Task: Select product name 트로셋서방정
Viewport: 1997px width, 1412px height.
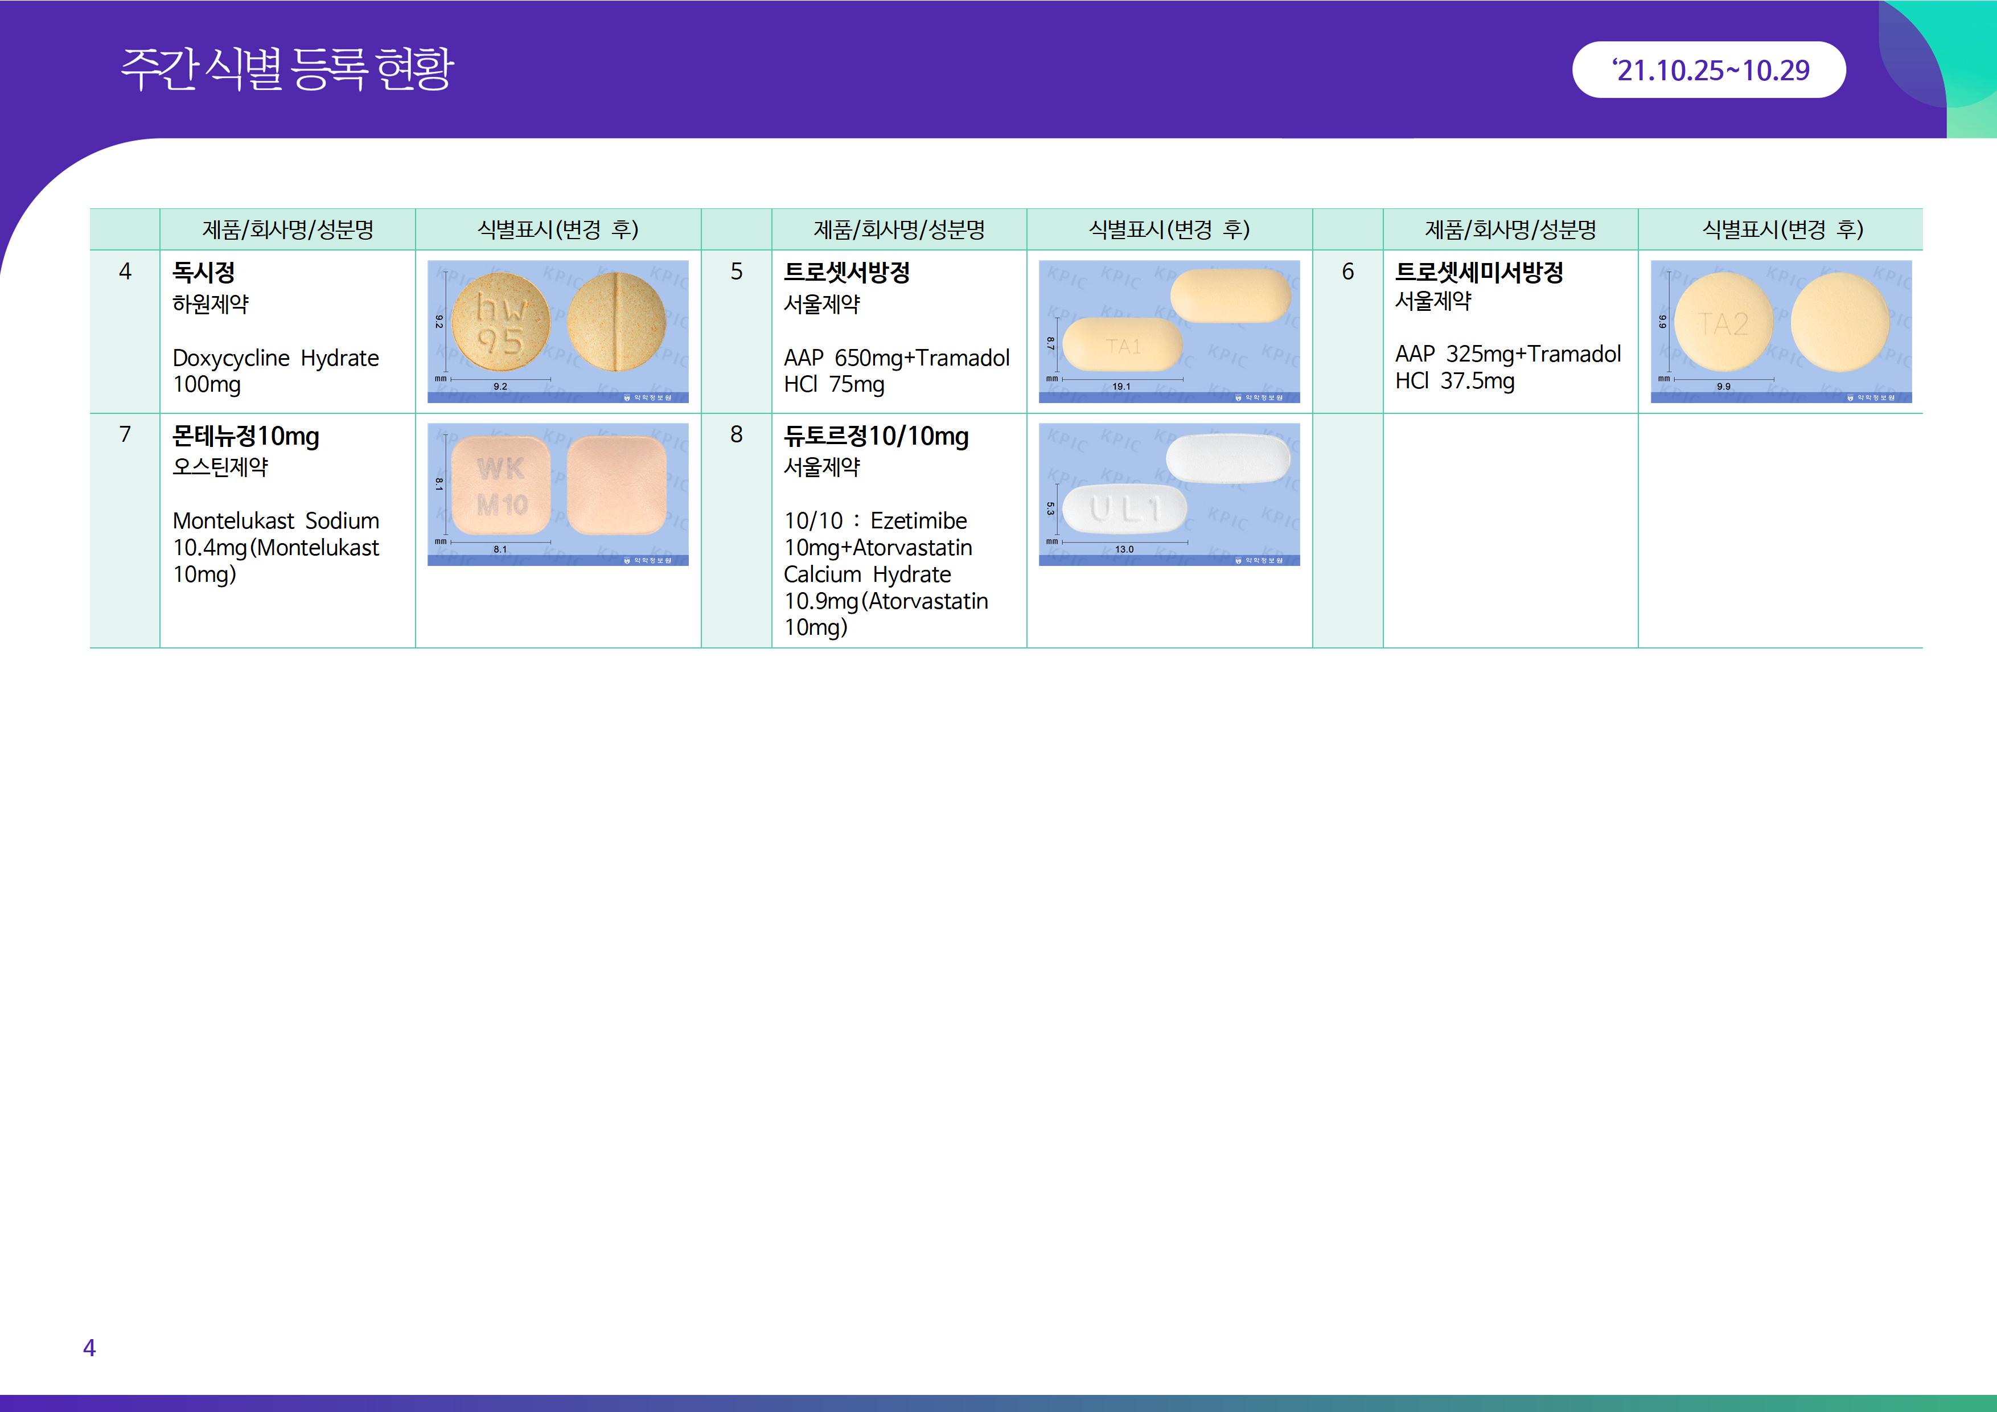Action: point(847,272)
